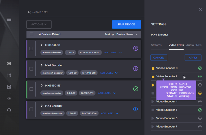Toggle the select all devices checkbox
Viewport: 206px width, 135px height.
tap(32, 34)
